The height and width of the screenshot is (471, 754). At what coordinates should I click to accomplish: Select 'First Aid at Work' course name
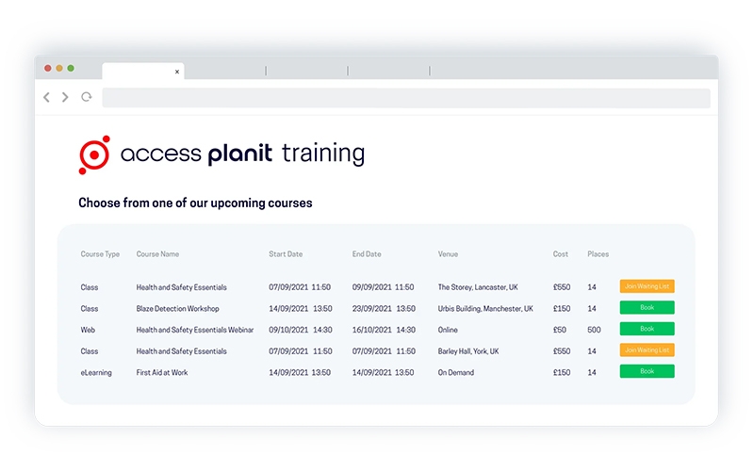point(161,372)
